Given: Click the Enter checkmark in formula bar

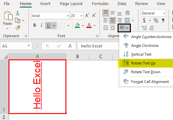Looking at the screenshot, I should click(x=59, y=46).
